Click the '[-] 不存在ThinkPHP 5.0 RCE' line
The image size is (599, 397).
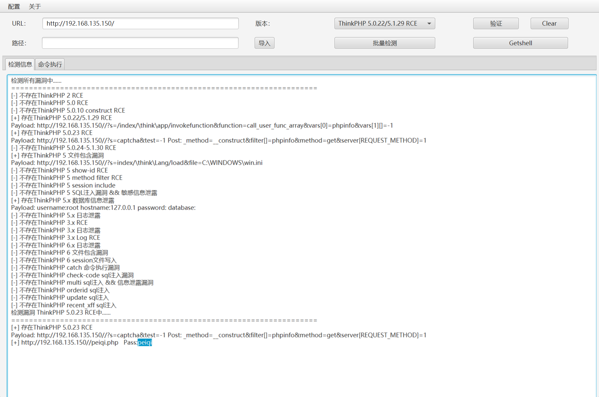50,103
